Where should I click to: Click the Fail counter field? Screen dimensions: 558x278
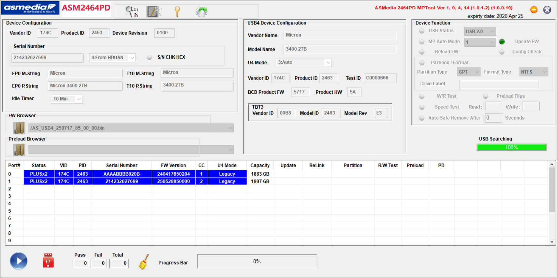pyautogui.click(x=99, y=263)
